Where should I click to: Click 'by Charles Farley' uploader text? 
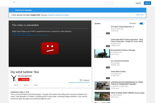click(x=117, y=52)
